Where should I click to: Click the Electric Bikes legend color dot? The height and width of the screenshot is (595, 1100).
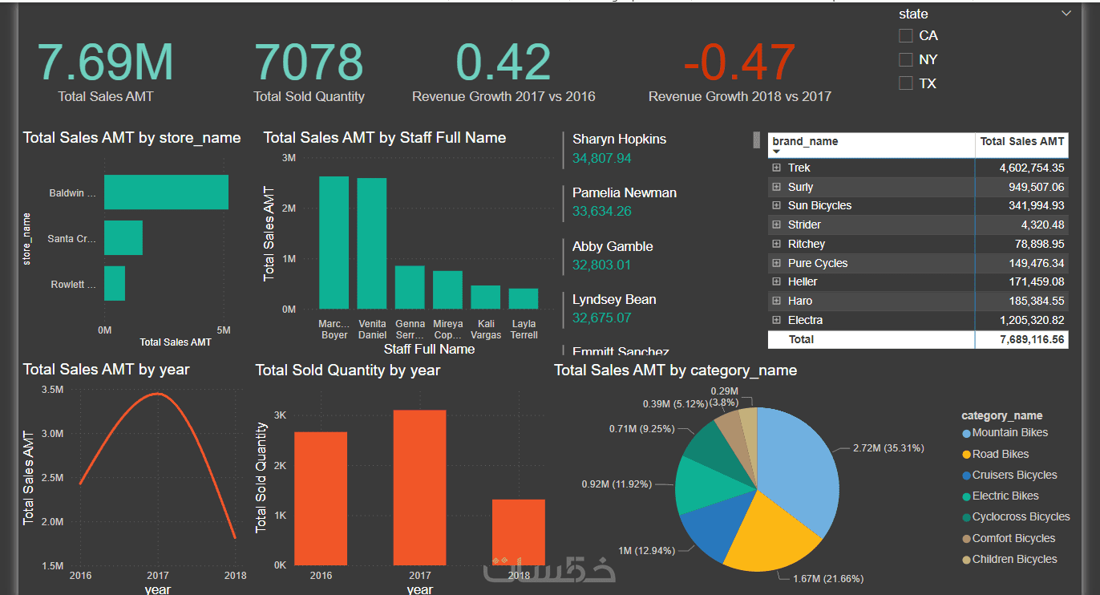pyautogui.click(x=966, y=496)
